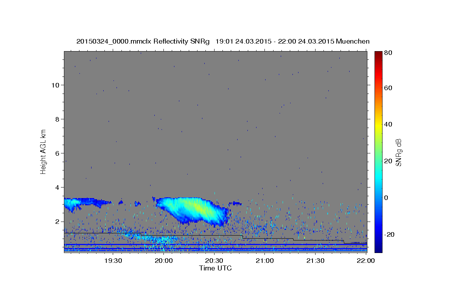
Task: Click the 21:30 time tick label
Action: coord(315,261)
